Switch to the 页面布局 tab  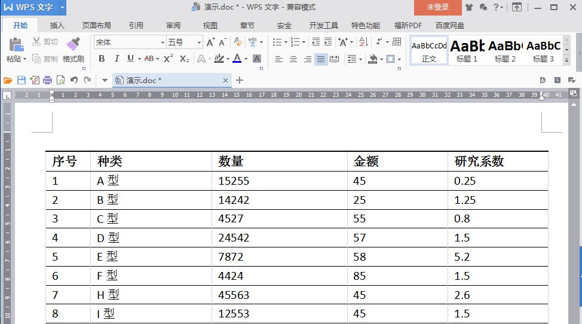pos(97,25)
